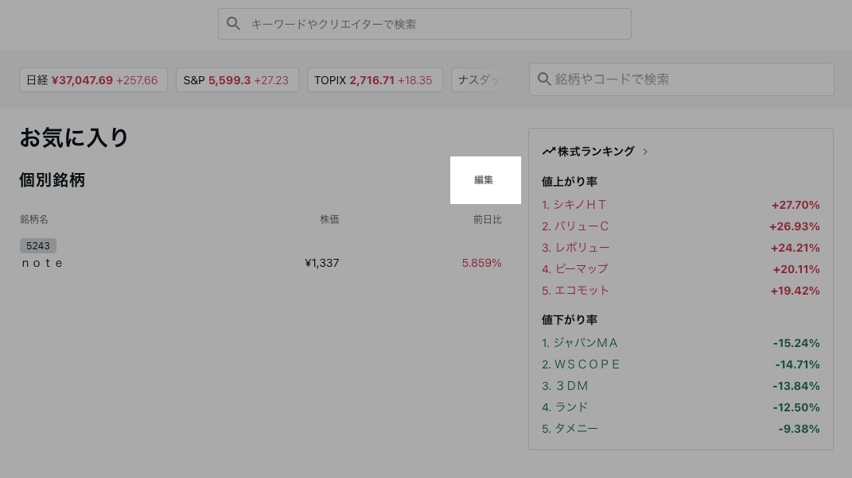Click the 前日比 column header
The width and height of the screenshot is (852, 478).
(488, 219)
